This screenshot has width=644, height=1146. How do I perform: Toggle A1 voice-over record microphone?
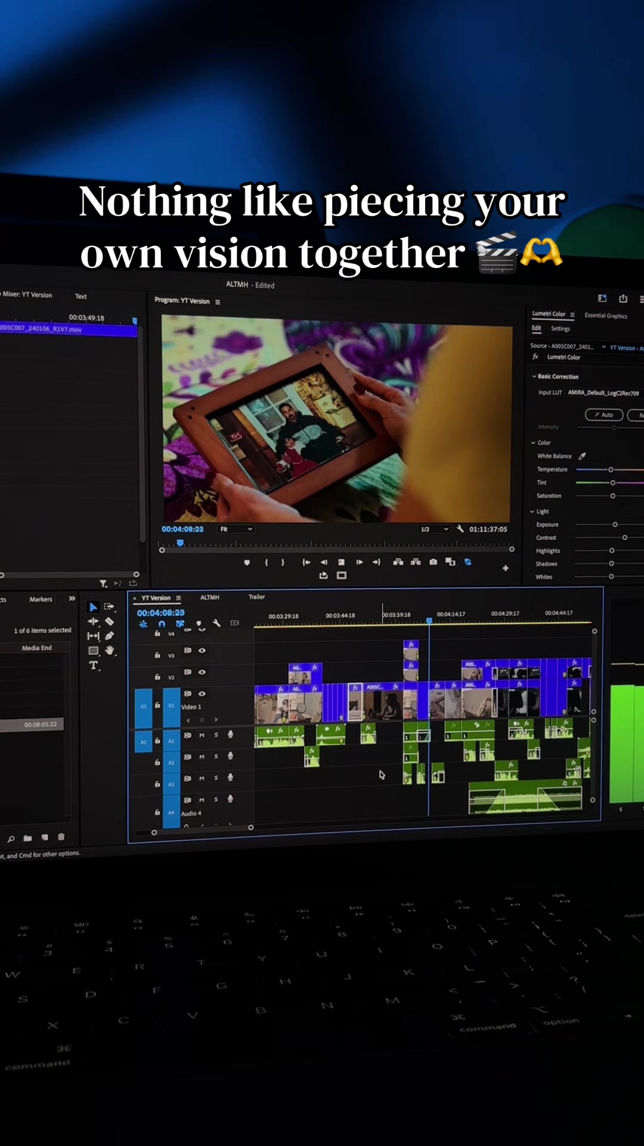[x=230, y=735]
